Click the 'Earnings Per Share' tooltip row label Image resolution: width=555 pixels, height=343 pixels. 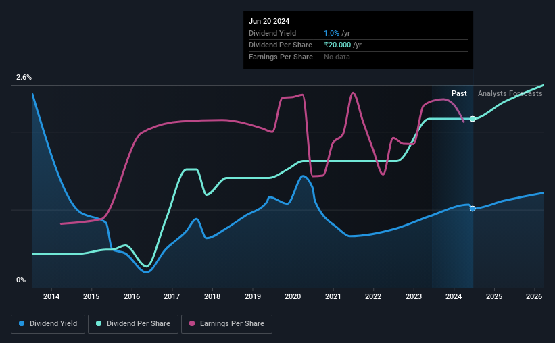(x=281, y=57)
